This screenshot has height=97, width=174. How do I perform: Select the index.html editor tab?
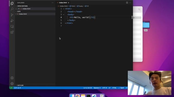63,3
